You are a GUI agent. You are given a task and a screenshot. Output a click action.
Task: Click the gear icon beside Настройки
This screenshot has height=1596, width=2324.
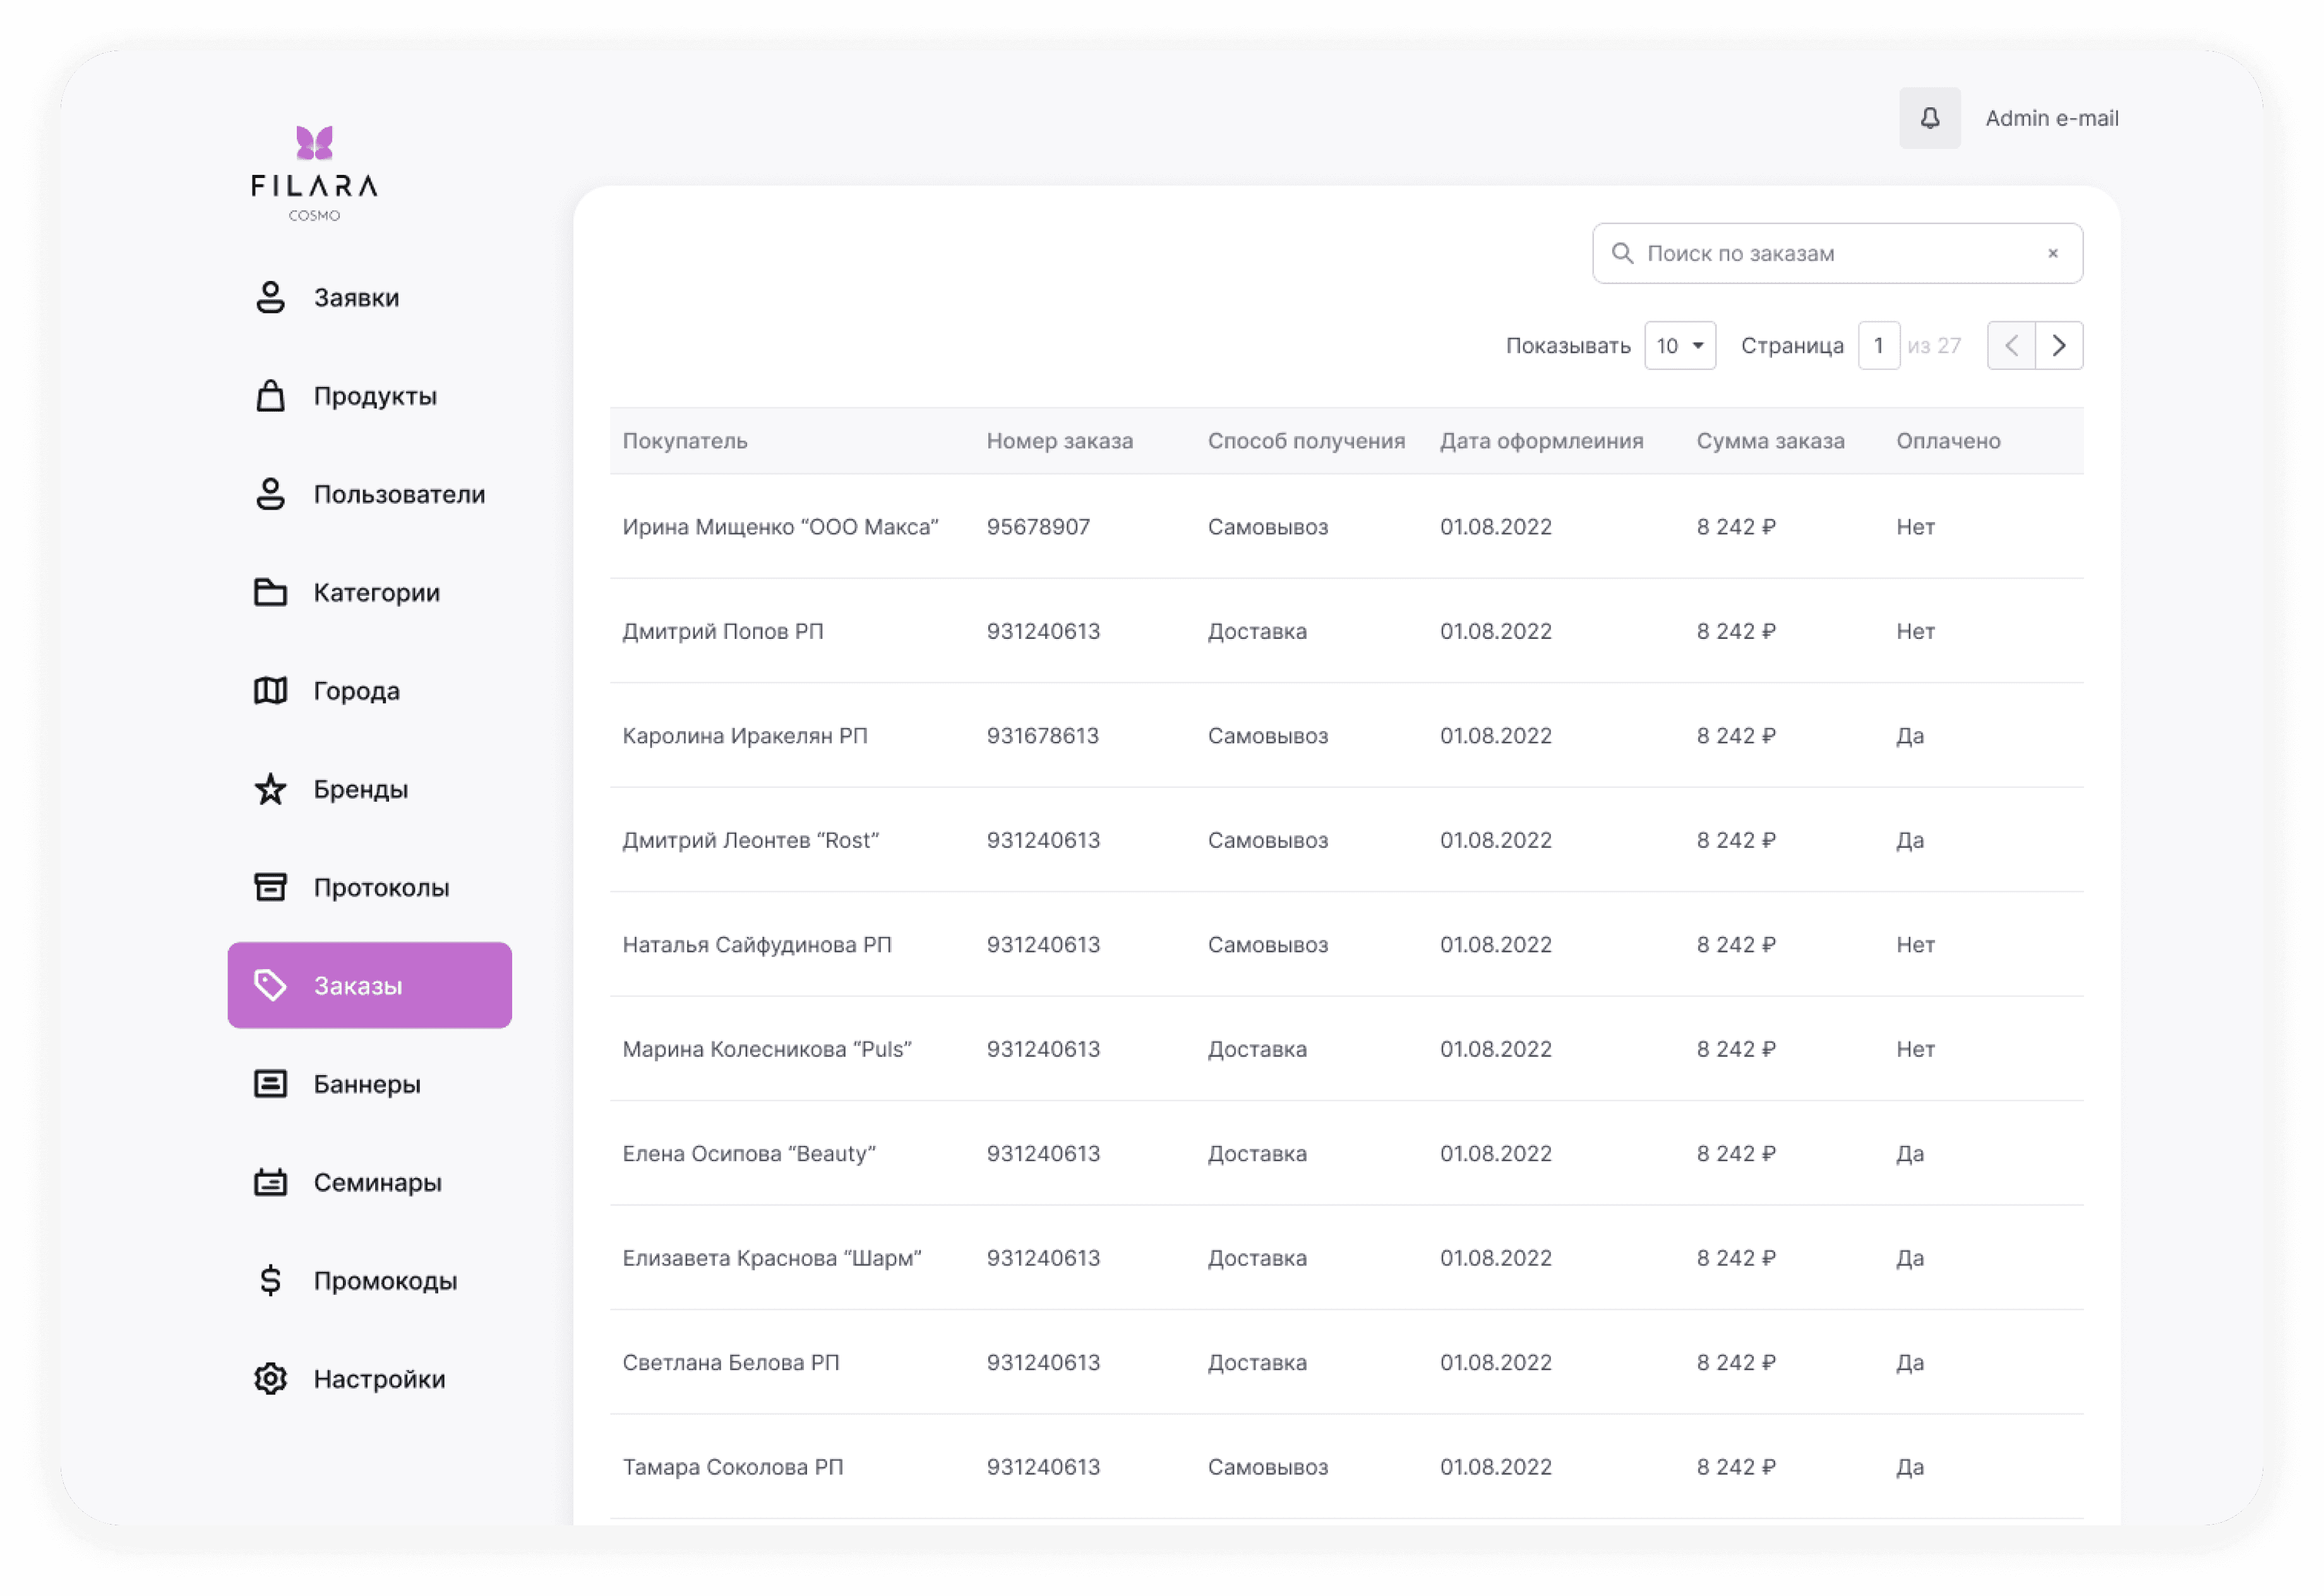(270, 1379)
